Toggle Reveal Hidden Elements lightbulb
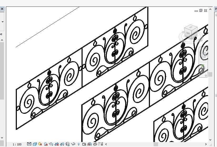This screenshot has width=217, height=147. pos(79,144)
